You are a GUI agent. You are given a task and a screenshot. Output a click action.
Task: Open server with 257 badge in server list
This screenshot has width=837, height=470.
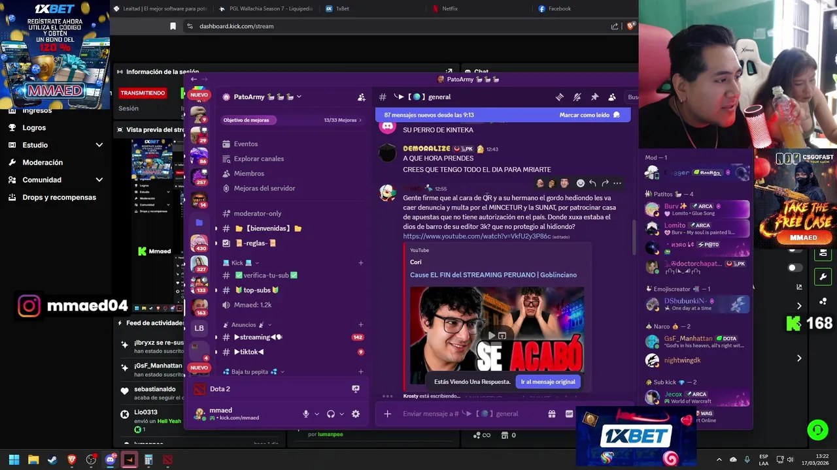tap(199, 176)
